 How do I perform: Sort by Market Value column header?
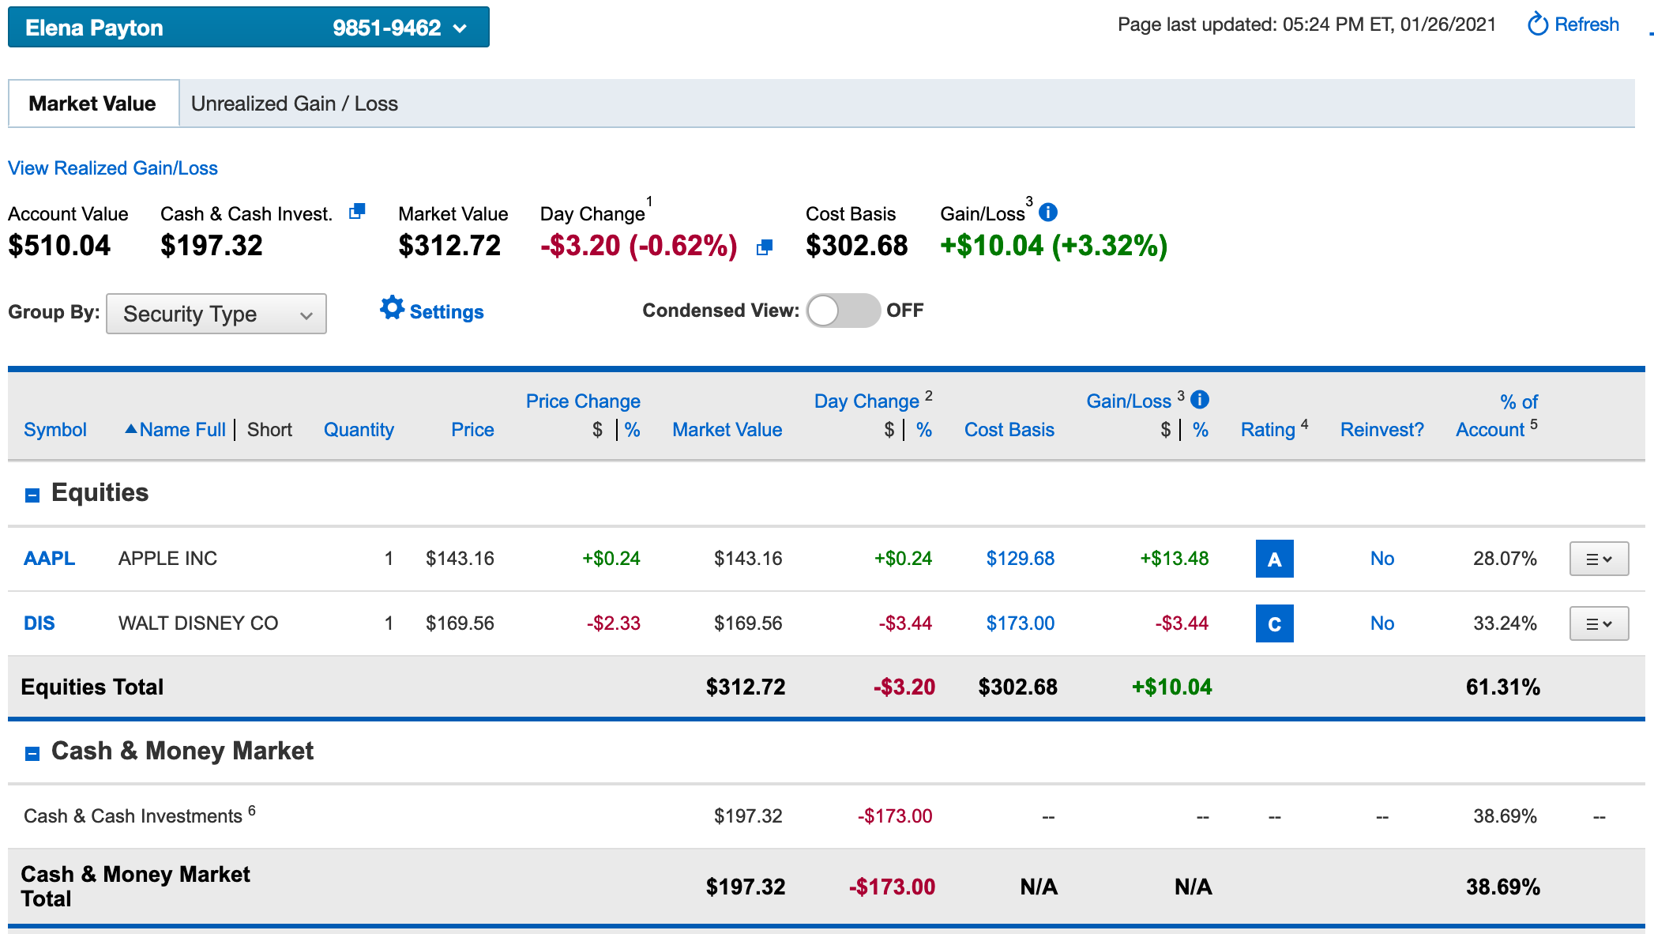point(727,430)
